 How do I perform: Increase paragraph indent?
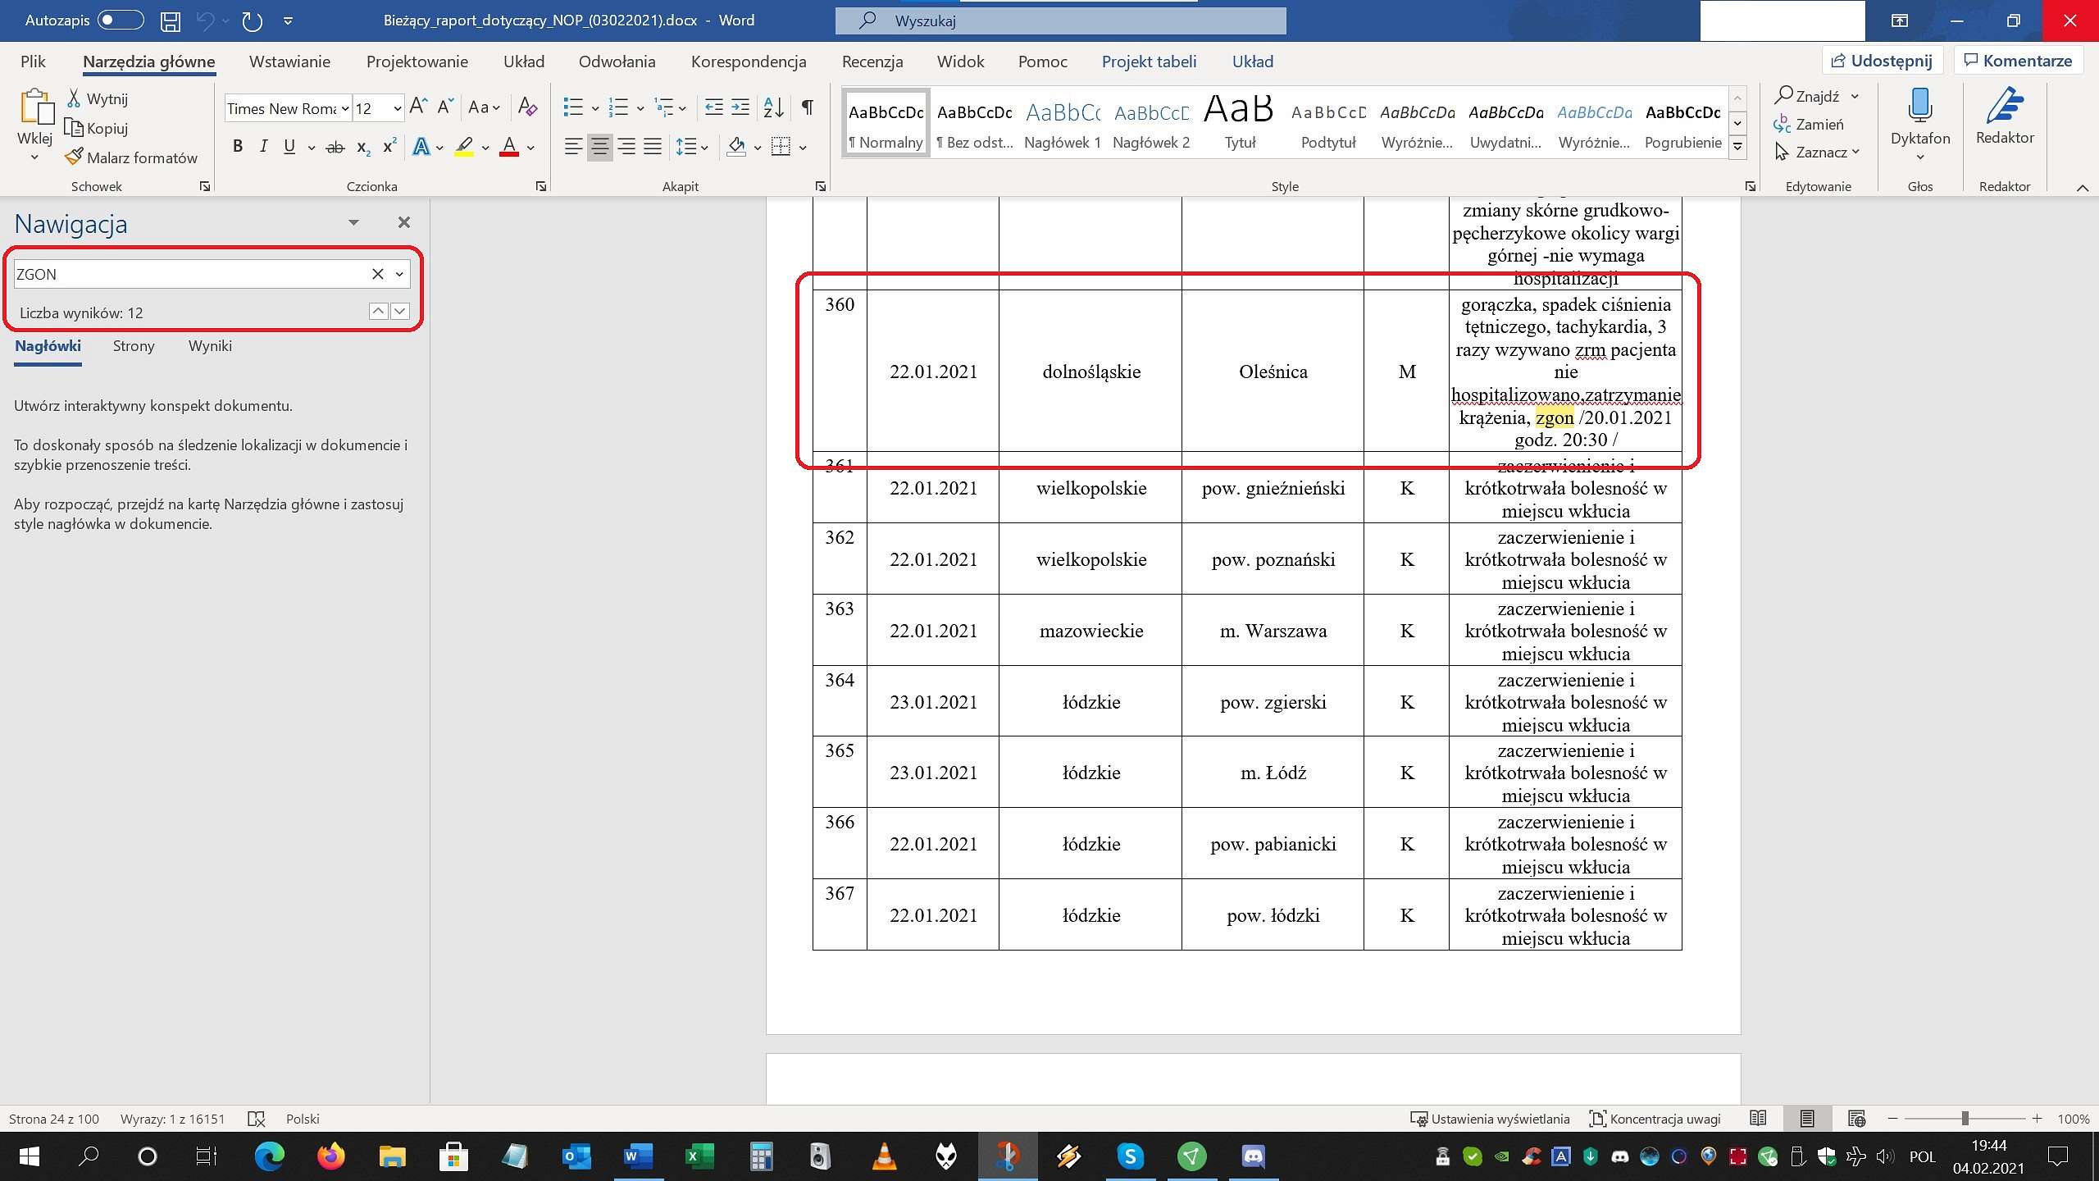point(740,107)
